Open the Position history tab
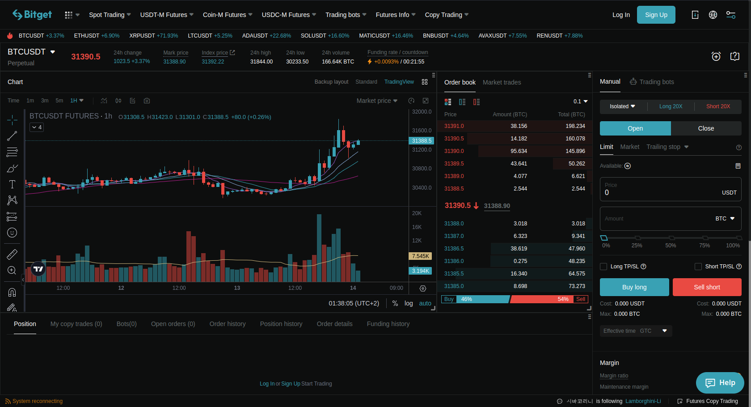The image size is (751, 407). (281, 324)
